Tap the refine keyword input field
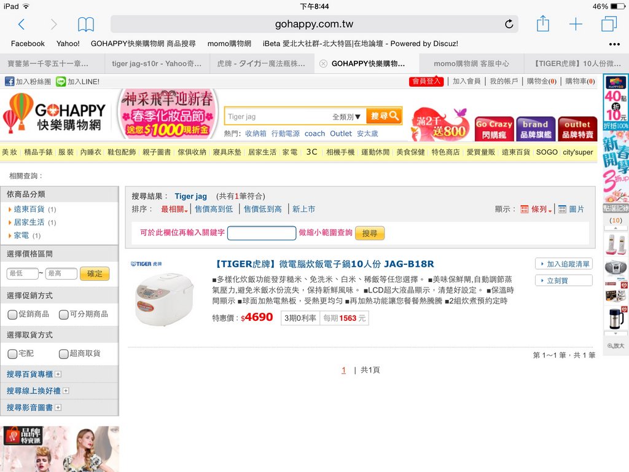Viewport: 629px width, 472px height. pos(262,234)
